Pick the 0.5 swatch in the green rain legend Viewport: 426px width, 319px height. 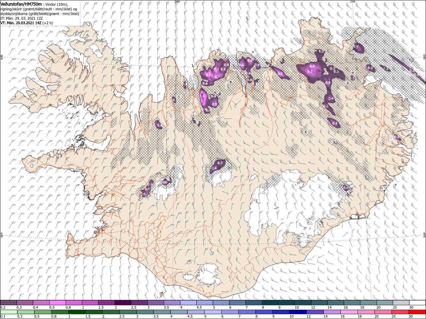[x=43, y=312]
